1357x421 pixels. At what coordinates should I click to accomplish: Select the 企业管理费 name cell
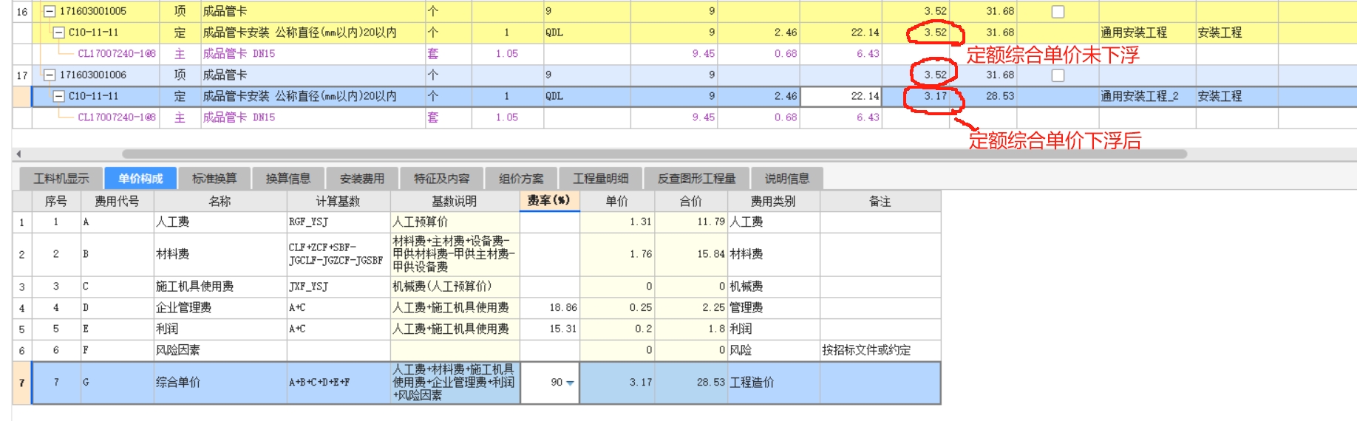coord(220,307)
